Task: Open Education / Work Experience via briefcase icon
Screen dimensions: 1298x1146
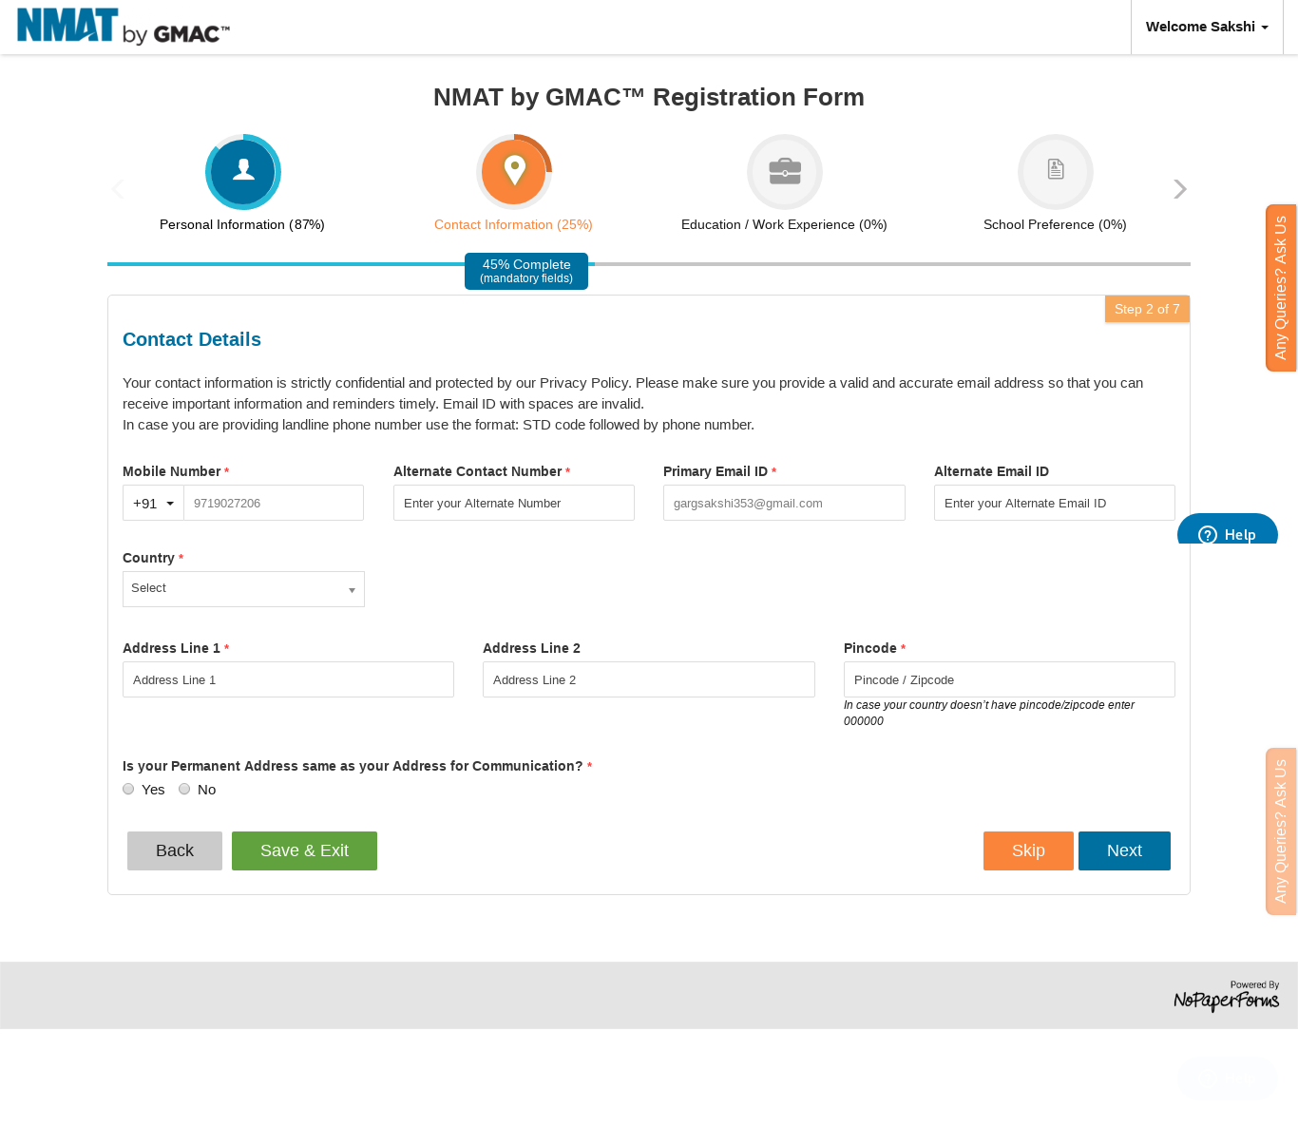Action: 784,172
